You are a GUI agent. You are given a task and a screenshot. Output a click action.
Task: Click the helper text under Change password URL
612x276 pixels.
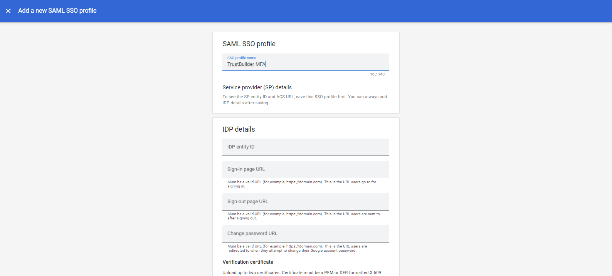tap(297, 248)
